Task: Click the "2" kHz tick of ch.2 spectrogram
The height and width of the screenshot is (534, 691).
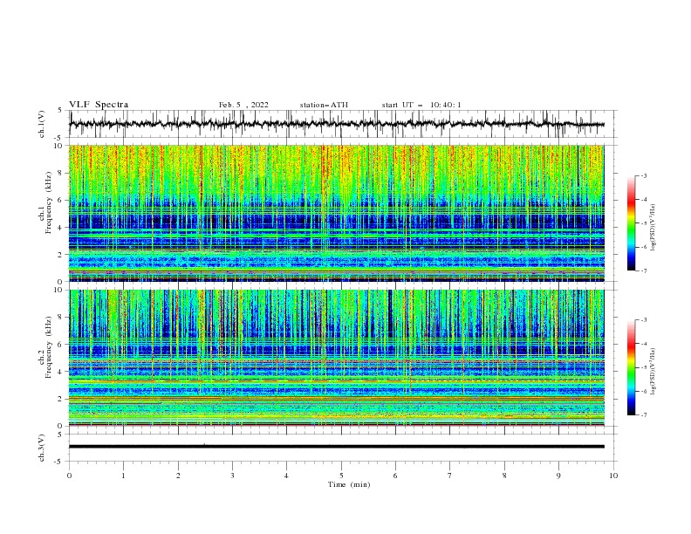Action: click(x=61, y=399)
